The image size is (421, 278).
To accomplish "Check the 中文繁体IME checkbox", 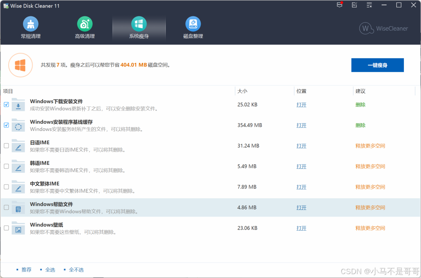I will 7,187.
